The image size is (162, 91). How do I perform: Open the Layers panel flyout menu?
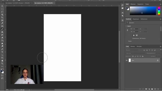(x=160, y=47)
